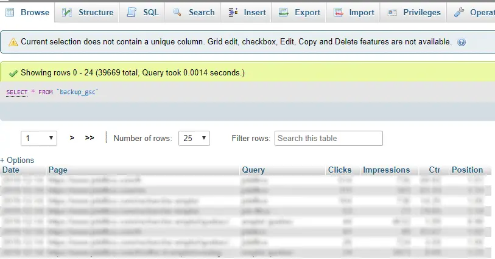Click the SELECT keyword link in query
This screenshot has width=495, height=259.
[16, 92]
